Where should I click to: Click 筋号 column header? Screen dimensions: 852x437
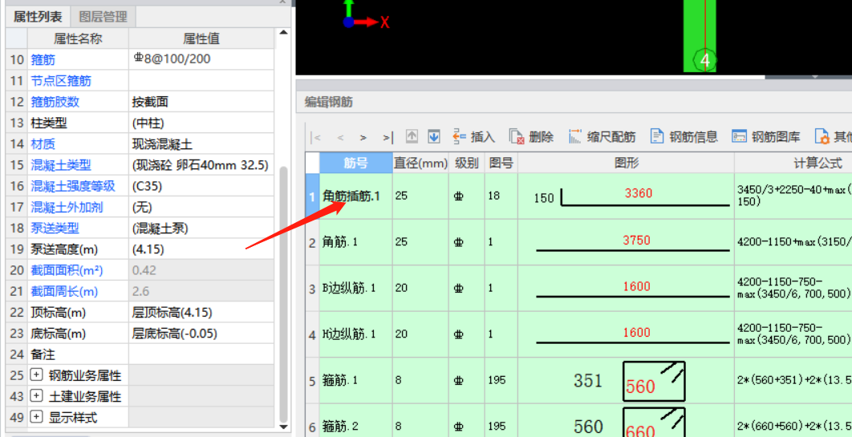coord(356,163)
